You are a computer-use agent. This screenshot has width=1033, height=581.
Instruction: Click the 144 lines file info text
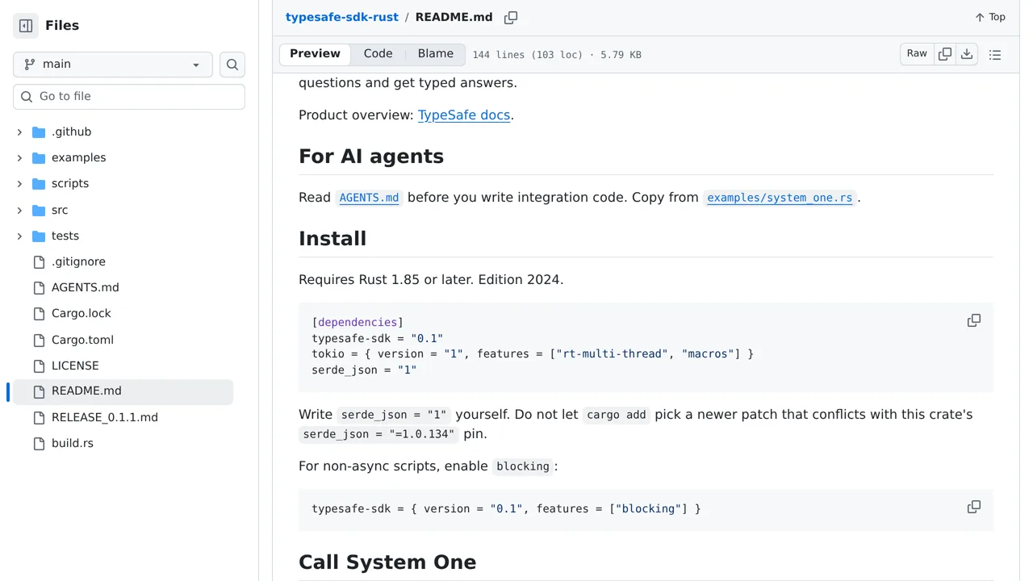[x=557, y=55]
